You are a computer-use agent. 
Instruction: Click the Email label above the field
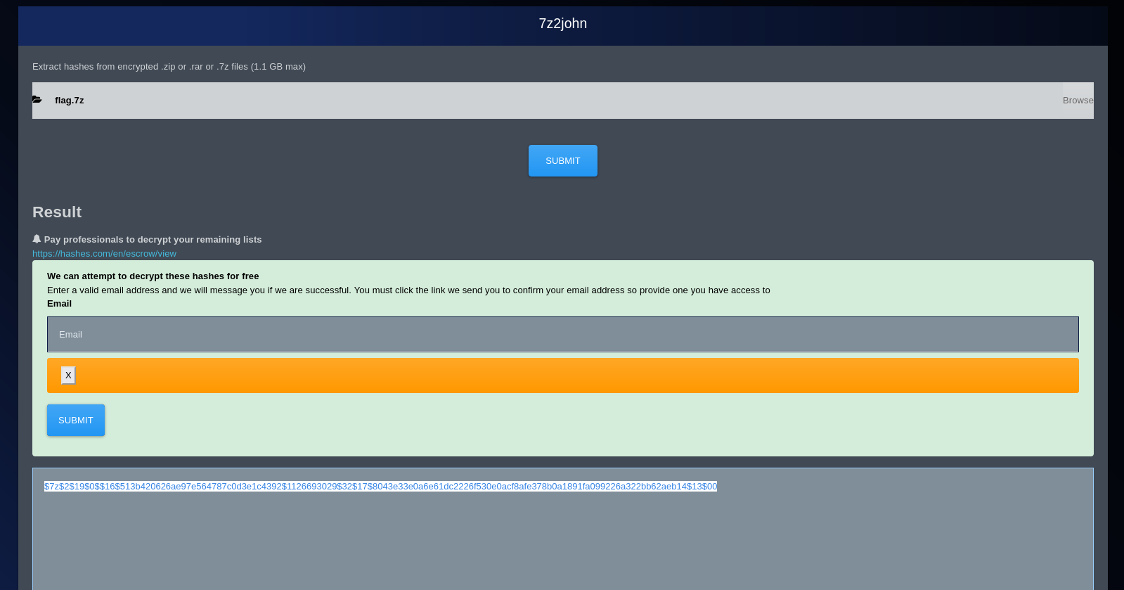click(x=59, y=304)
